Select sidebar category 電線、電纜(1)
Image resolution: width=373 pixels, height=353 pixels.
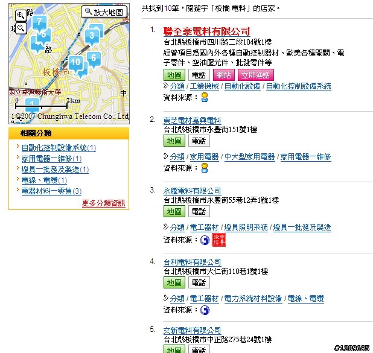point(44,180)
